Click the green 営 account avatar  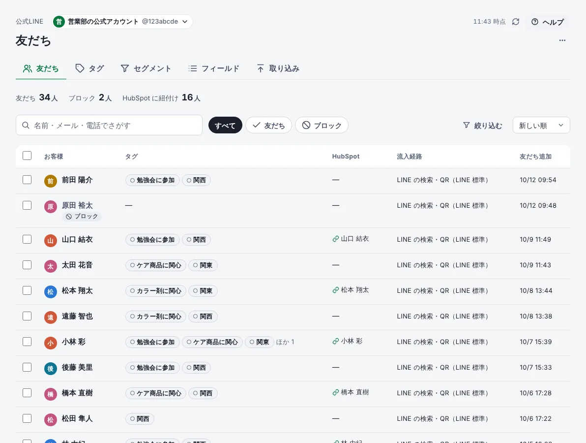(x=59, y=22)
